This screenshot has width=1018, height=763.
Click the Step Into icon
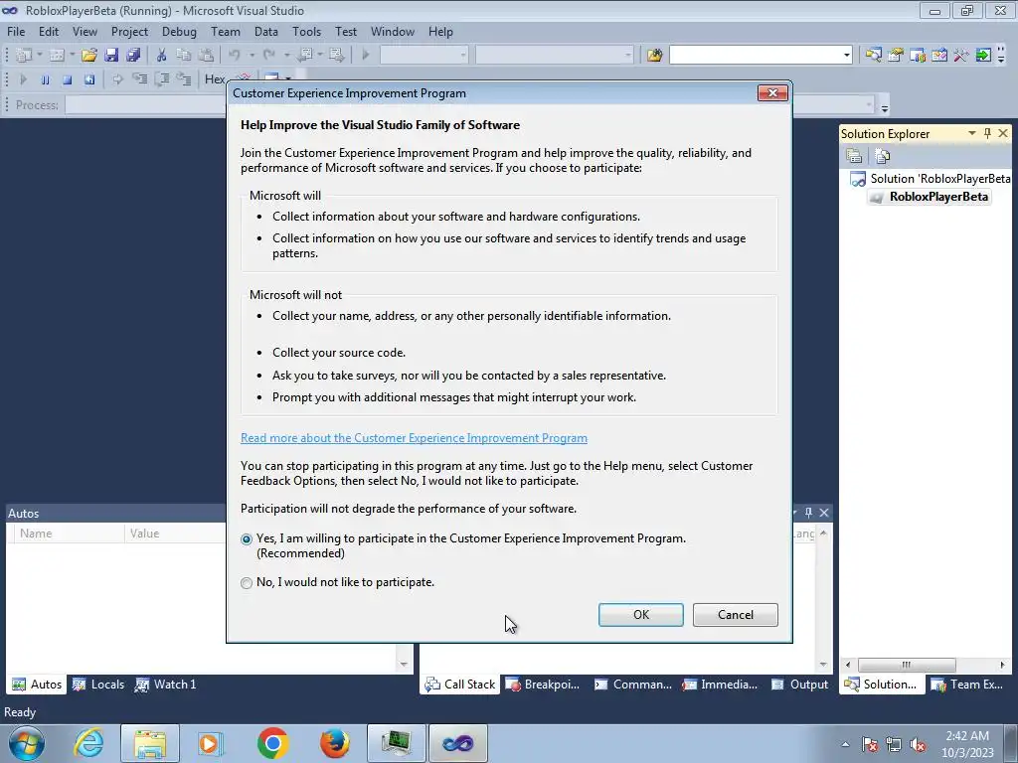coord(139,79)
